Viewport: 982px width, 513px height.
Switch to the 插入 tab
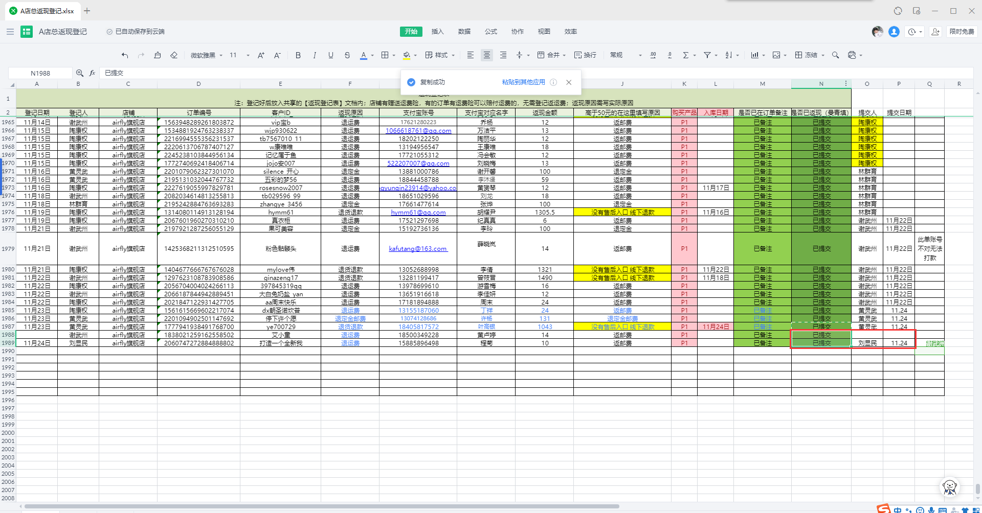437,32
